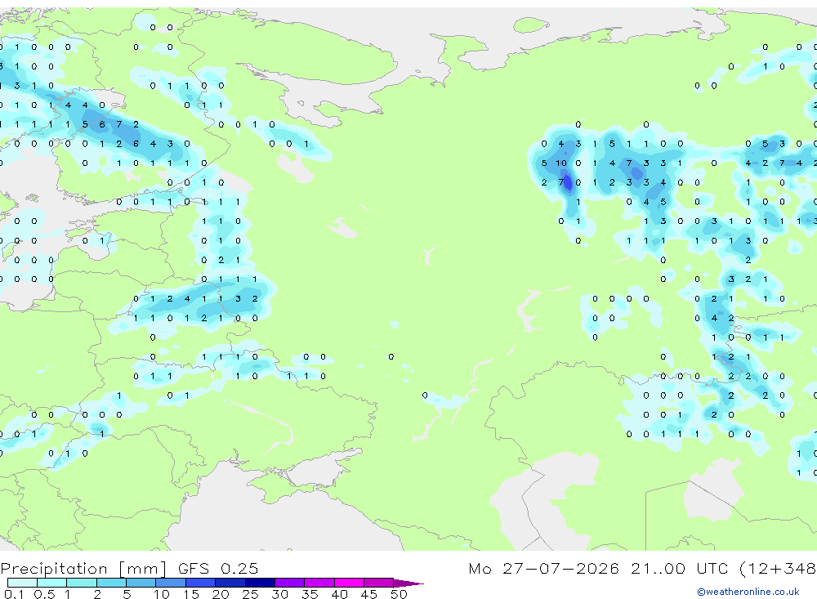
Task: Click the "35" legend scale label
Action: (x=310, y=594)
